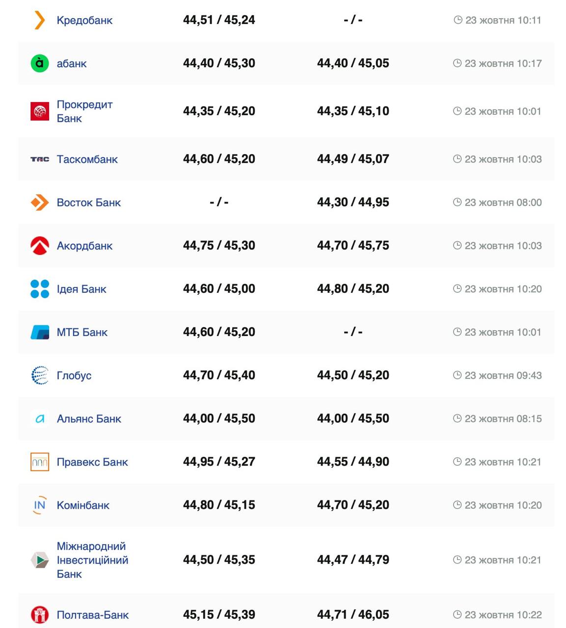566x628 pixels.
Task: Click the Правекс Банк orange logo
Action: pyautogui.click(x=40, y=462)
